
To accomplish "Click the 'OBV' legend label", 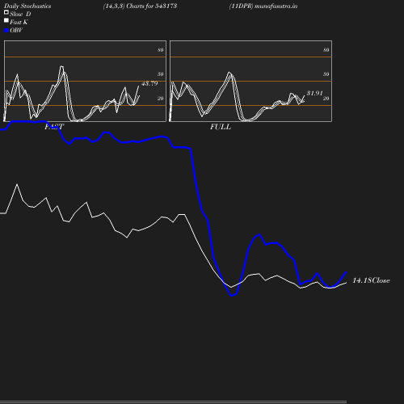I will [x=16, y=31].
